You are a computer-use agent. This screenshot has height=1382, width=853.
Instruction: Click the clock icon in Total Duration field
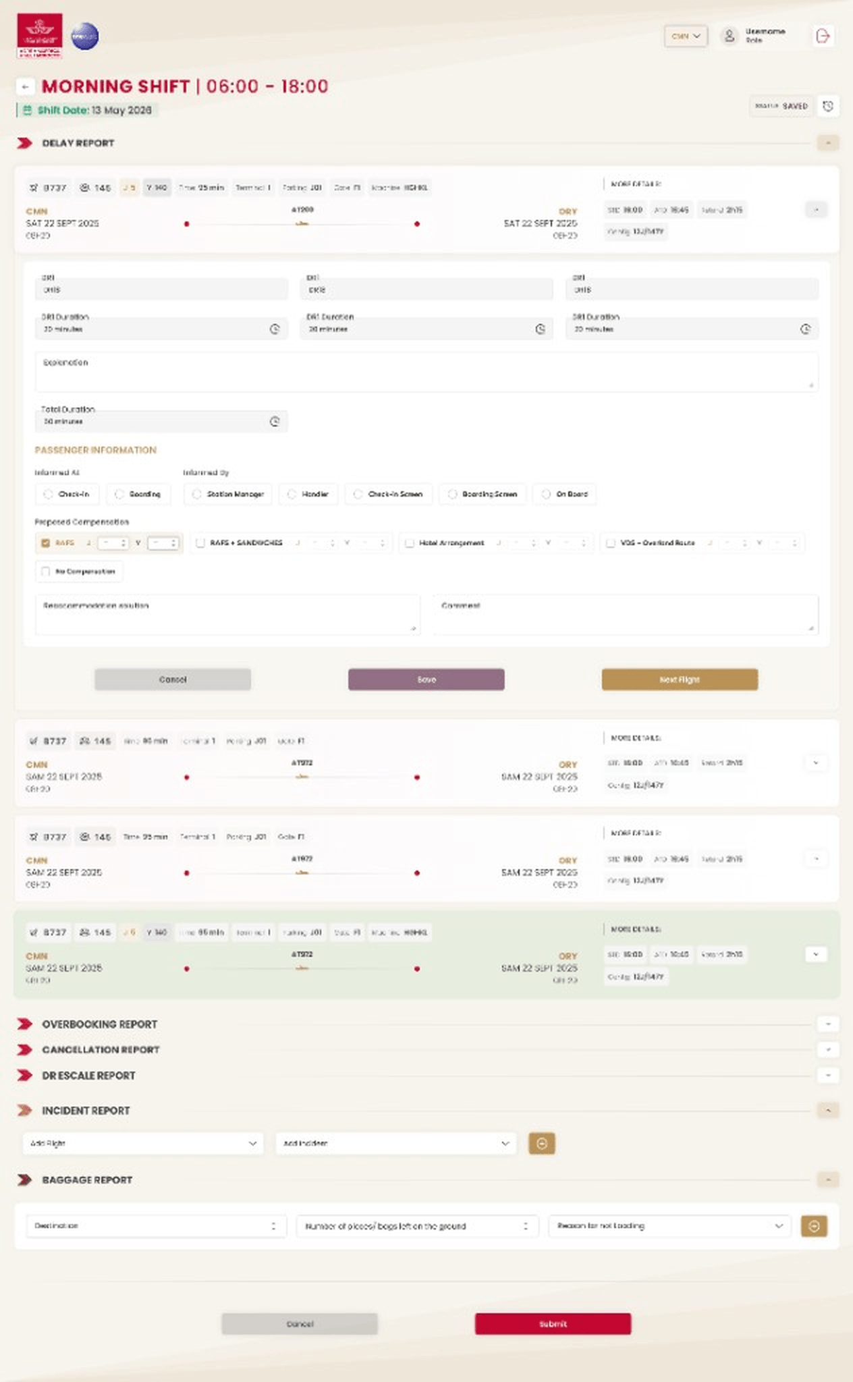click(x=275, y=421)
